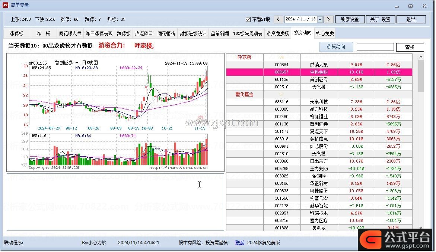Click the By:小心为炒 status bar text
This screenshot has height=252, width=436.
pyautogui.click(x=94, y=243)
